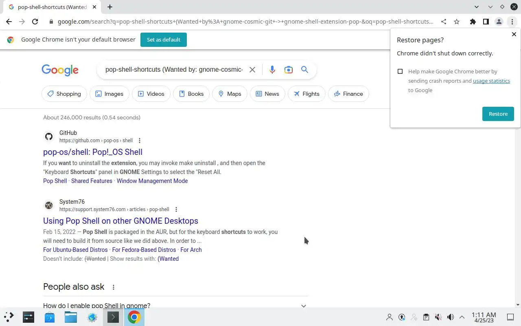Expand hidden system tray icons arrow
521x326 pixels.
[x=462, y=317]
